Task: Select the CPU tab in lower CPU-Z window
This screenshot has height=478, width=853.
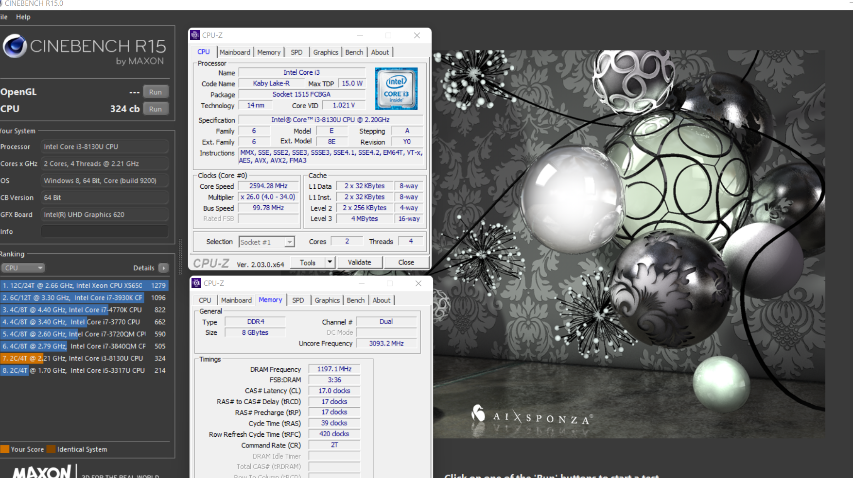Action: (x=205, y=300)
